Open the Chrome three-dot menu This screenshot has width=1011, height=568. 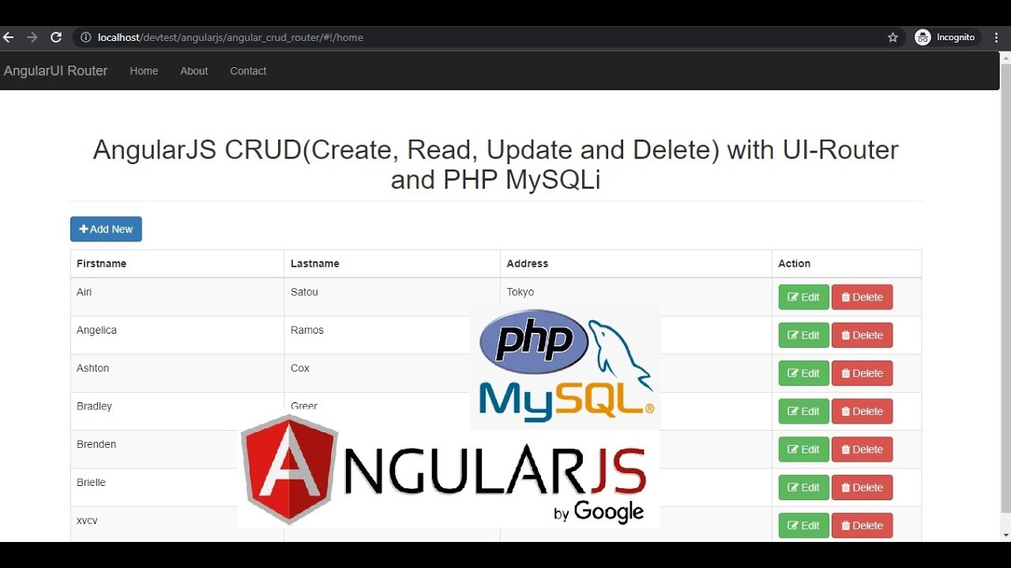pyautogui.click(x=998, y=37)
